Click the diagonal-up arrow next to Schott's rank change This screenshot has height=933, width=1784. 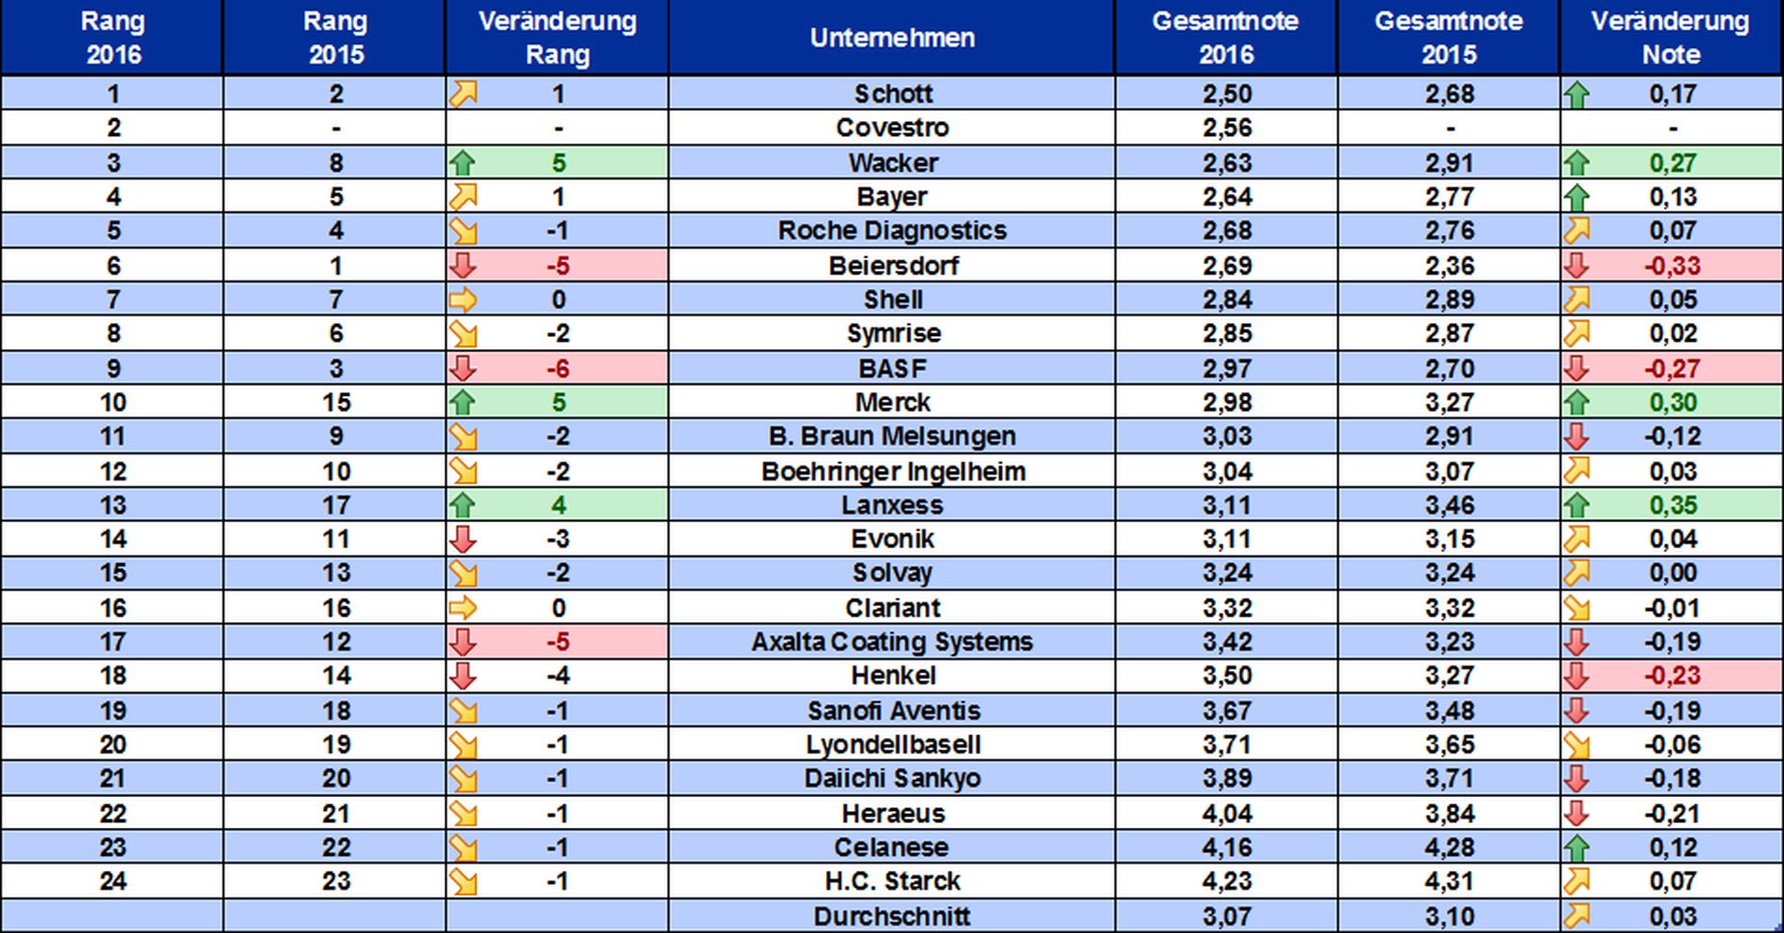[x=463, y=94]
